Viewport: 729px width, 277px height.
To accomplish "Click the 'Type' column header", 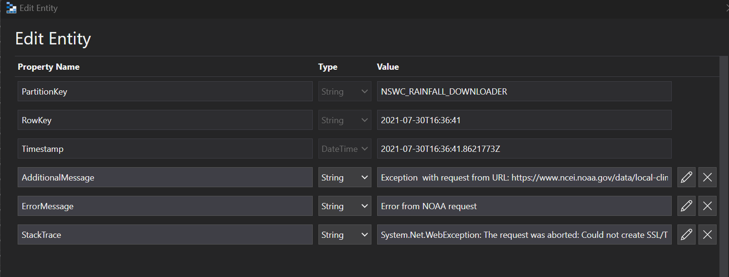I will point(328,67).
